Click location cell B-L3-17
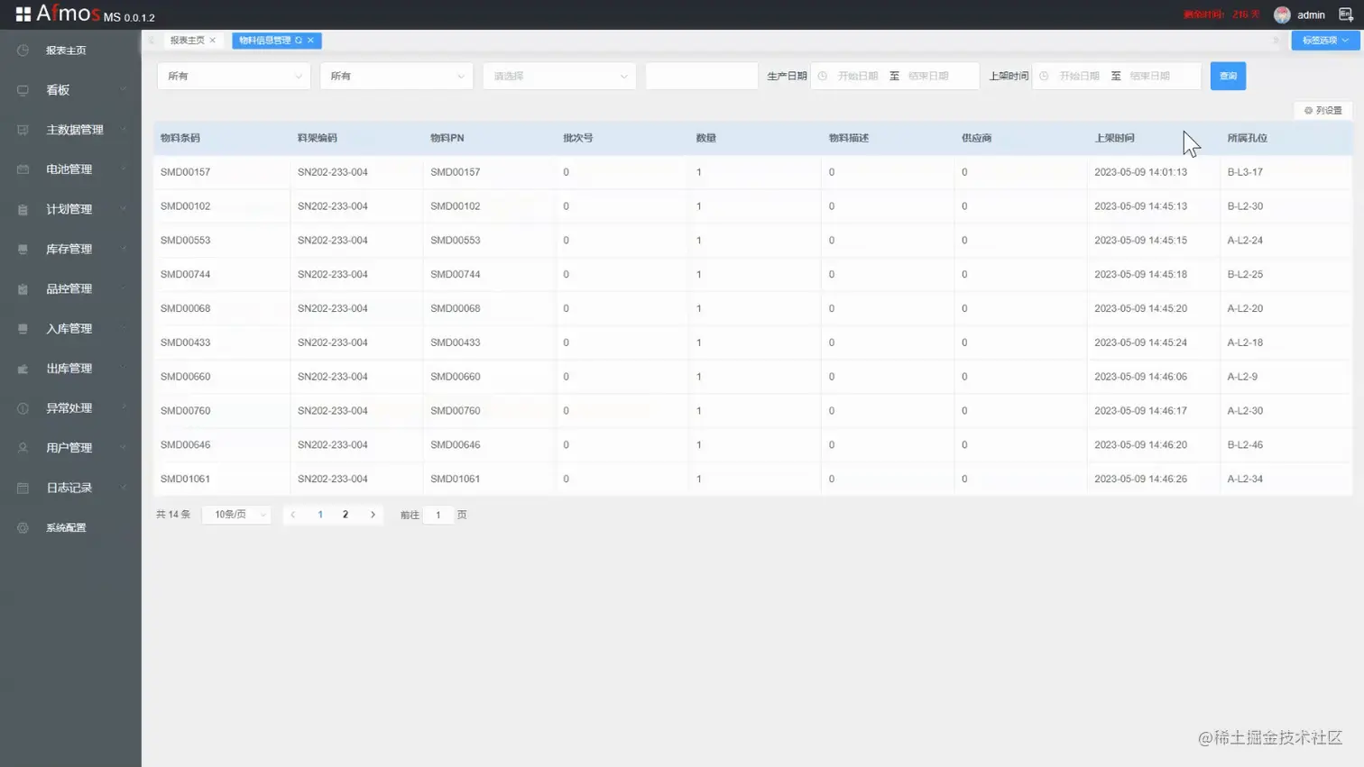This screenshot has height=767, width=1364. point(1245,172)
